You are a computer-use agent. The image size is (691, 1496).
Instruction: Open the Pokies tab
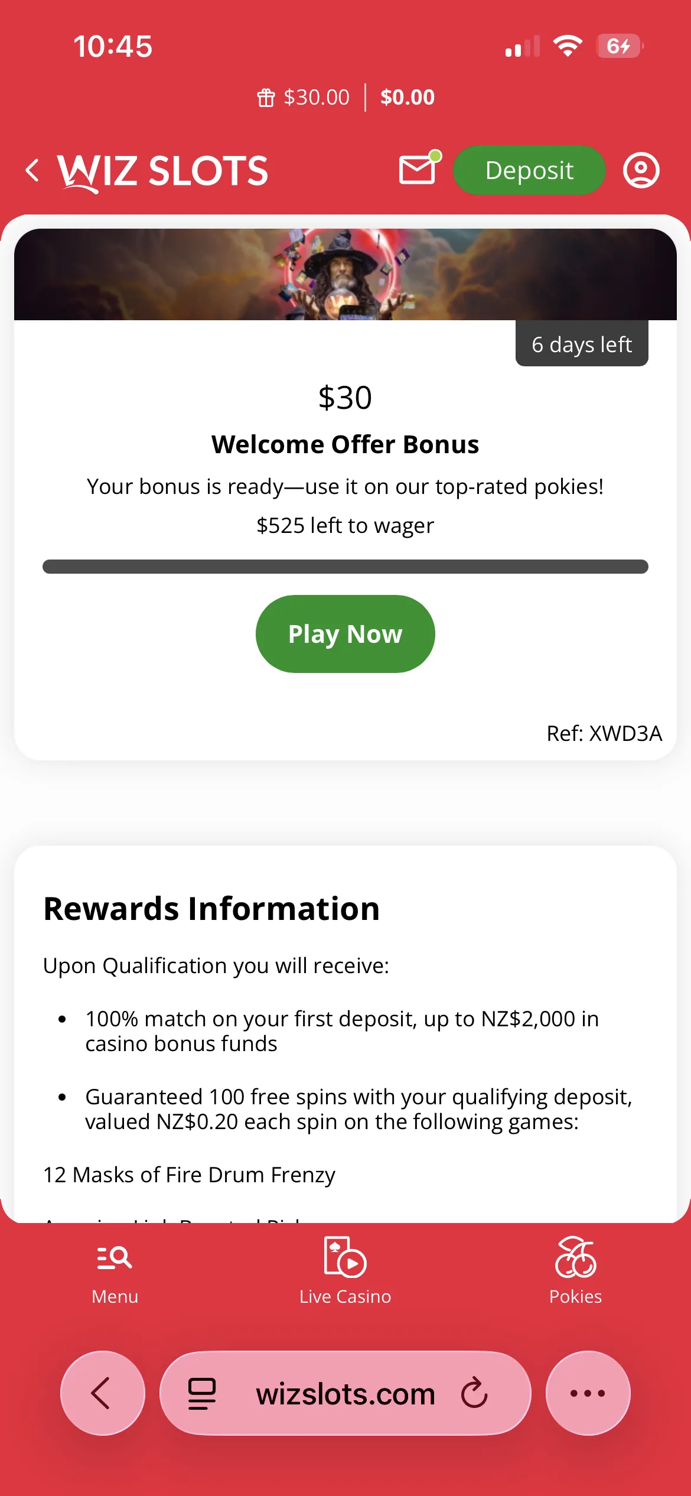pyautogui.click(x=575, y=1270)
